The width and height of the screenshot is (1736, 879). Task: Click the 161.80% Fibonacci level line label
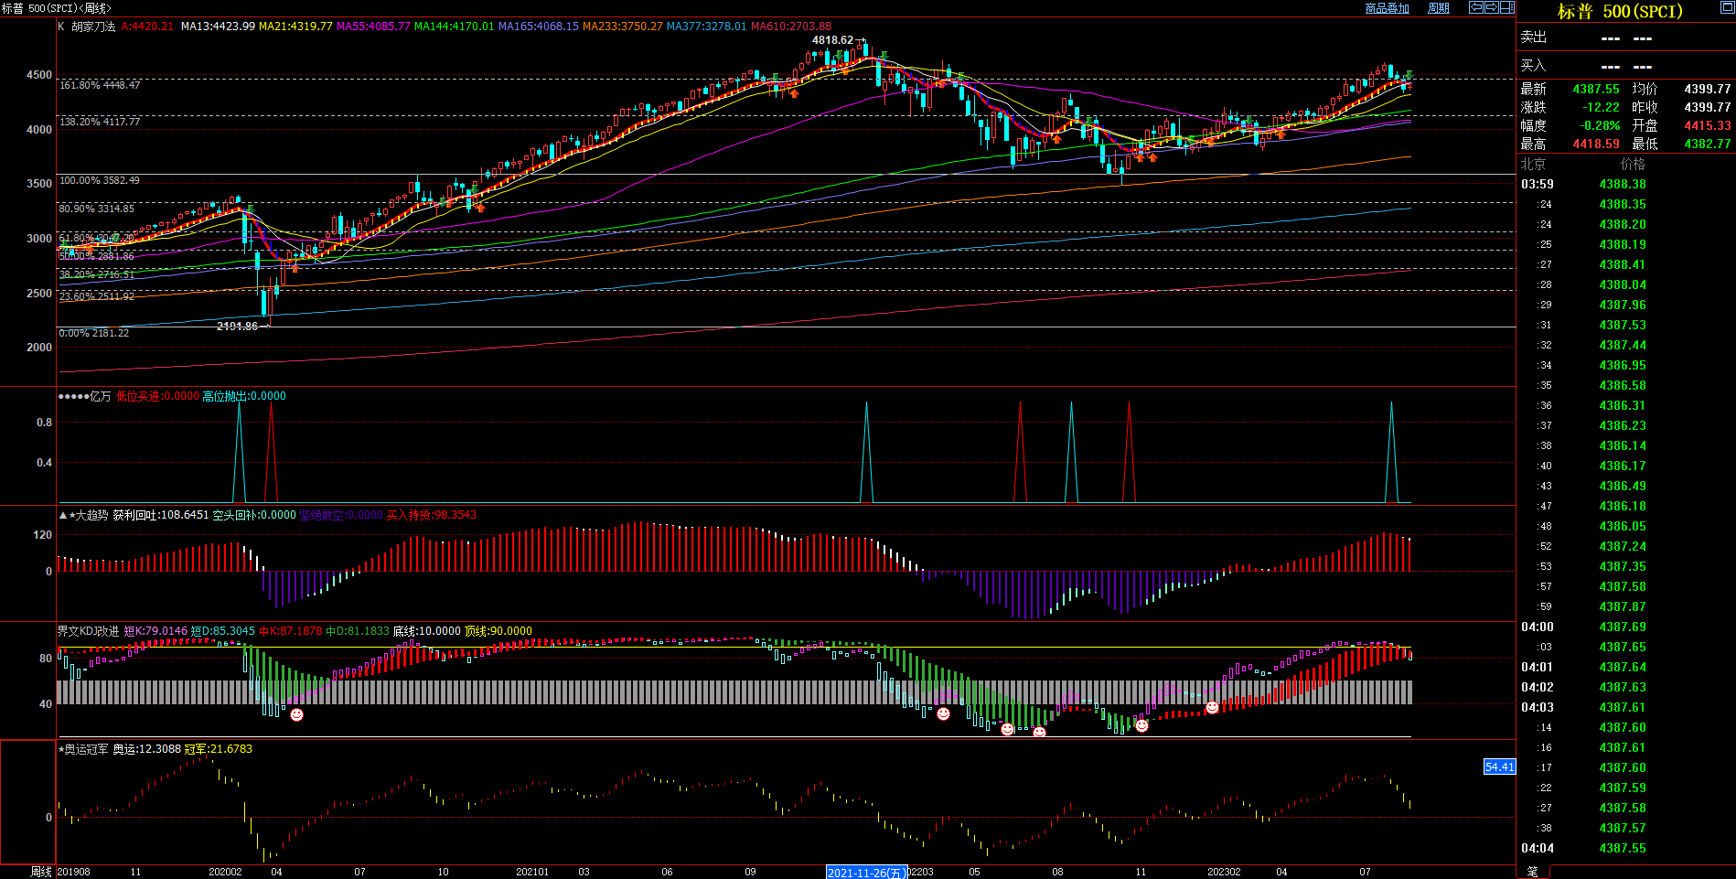coord(100,85)
